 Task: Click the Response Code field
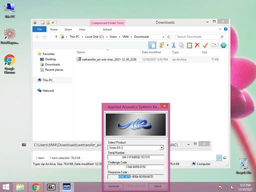(x=136, y=177)
